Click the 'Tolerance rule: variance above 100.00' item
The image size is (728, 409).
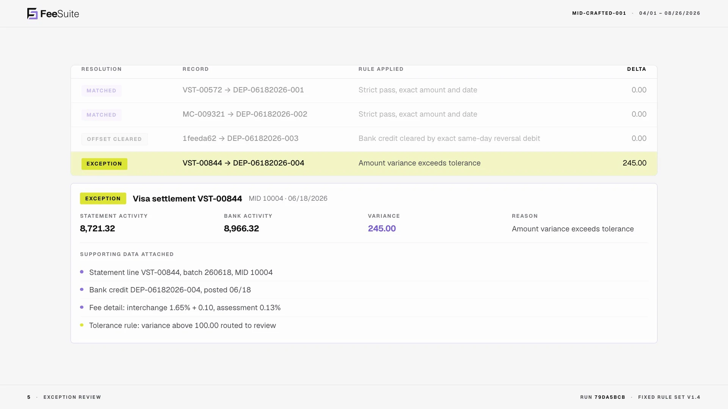tap(182, 326)
